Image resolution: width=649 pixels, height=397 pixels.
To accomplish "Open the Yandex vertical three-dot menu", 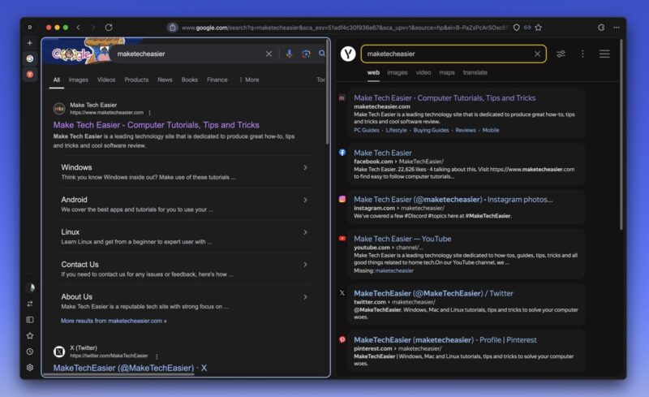I will coord(582,54).
